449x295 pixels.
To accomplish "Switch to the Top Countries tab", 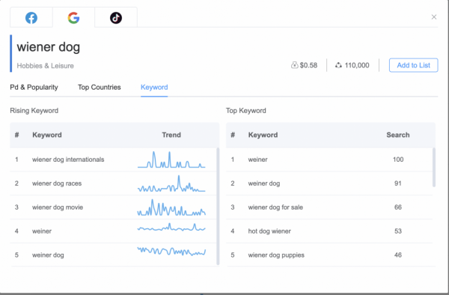I will coord(100,88).
